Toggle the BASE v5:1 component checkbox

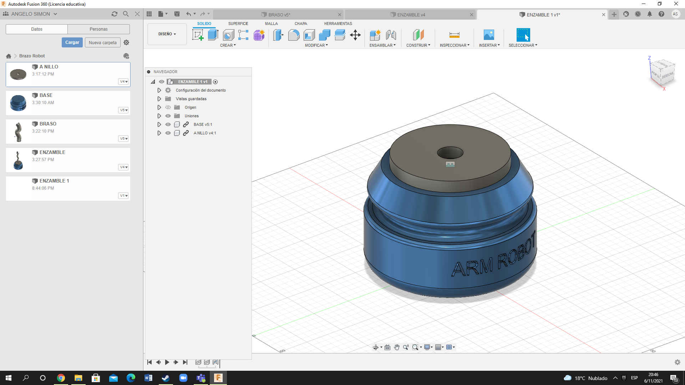click(x=177, y=124)
